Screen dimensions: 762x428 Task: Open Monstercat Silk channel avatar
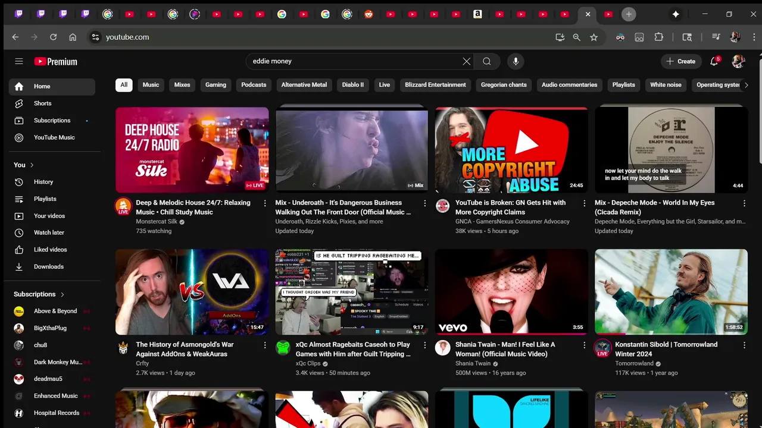point(123,206)
